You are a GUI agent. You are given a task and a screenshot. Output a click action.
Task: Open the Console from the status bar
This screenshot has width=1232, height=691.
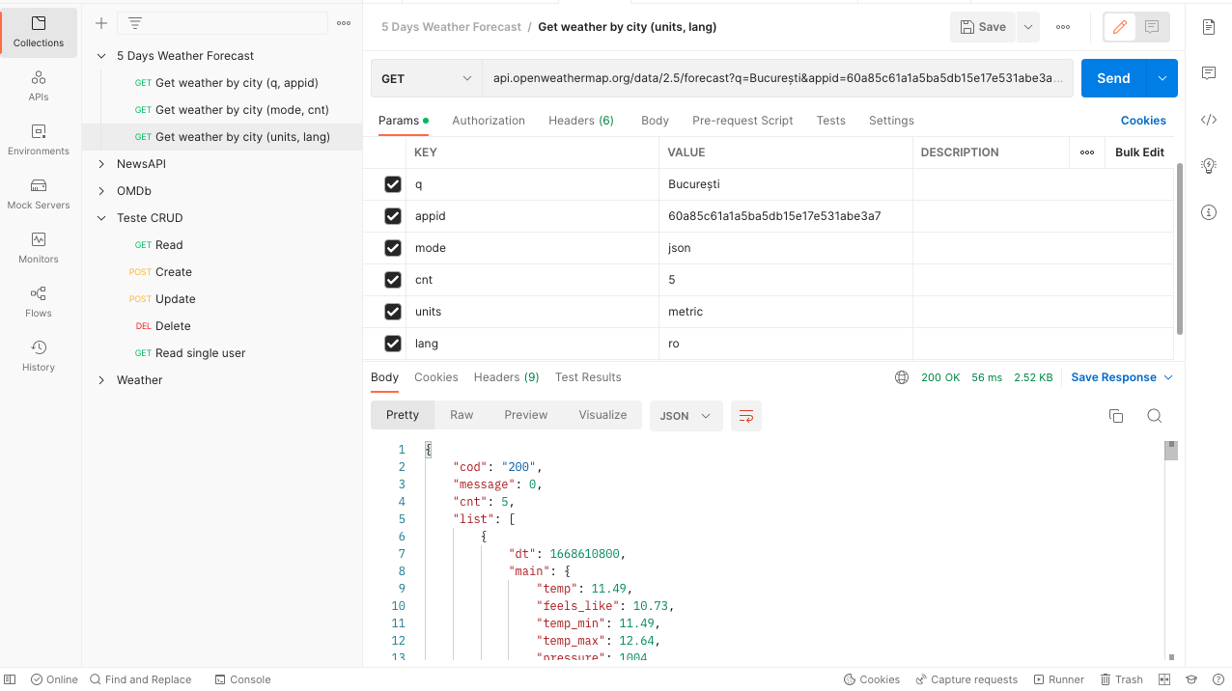pos(242,678)
